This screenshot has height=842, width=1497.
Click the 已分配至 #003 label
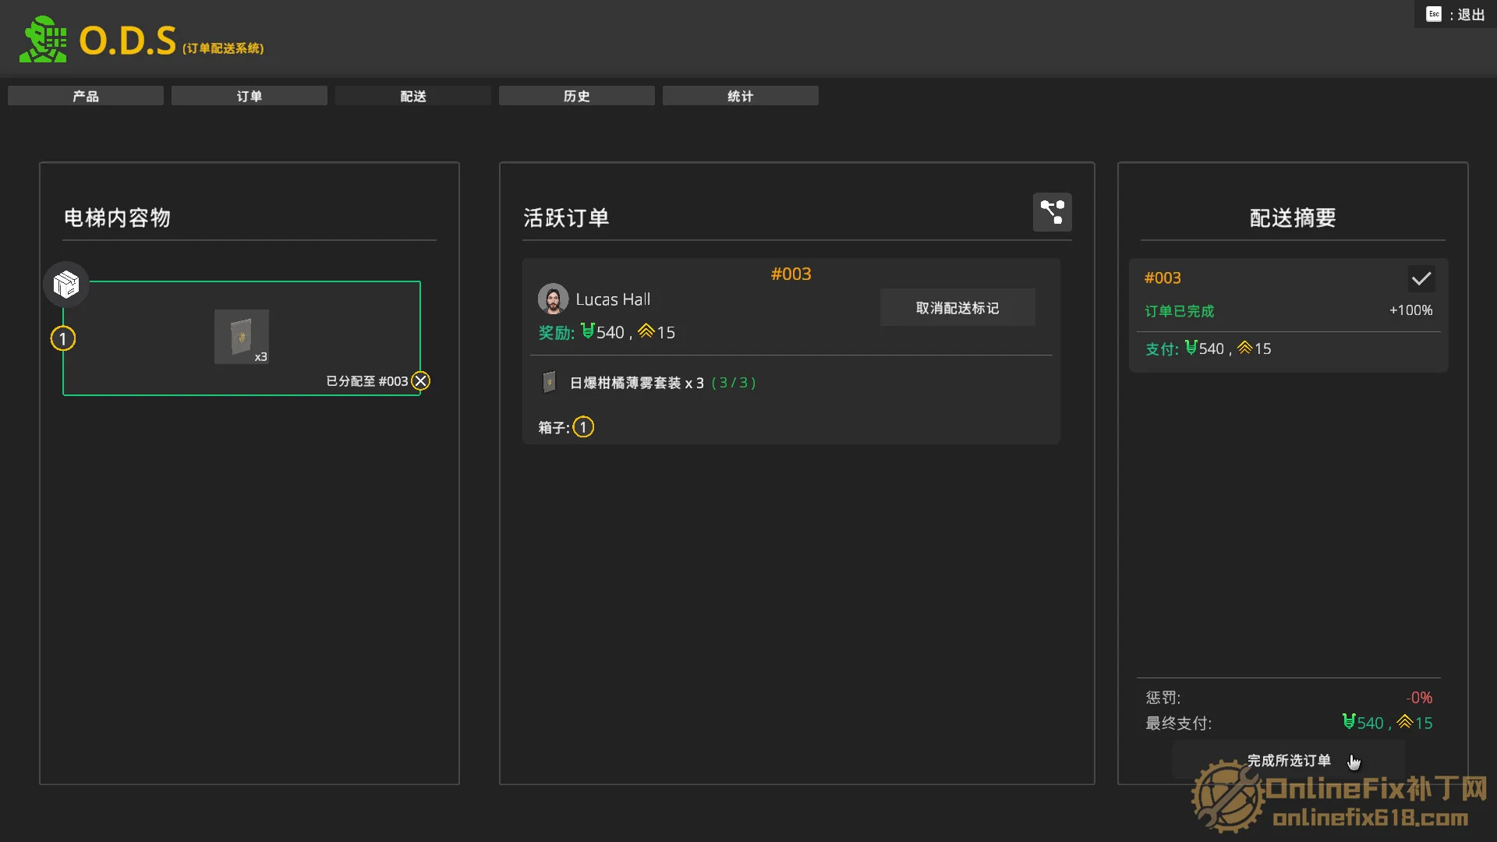(366, 381)
